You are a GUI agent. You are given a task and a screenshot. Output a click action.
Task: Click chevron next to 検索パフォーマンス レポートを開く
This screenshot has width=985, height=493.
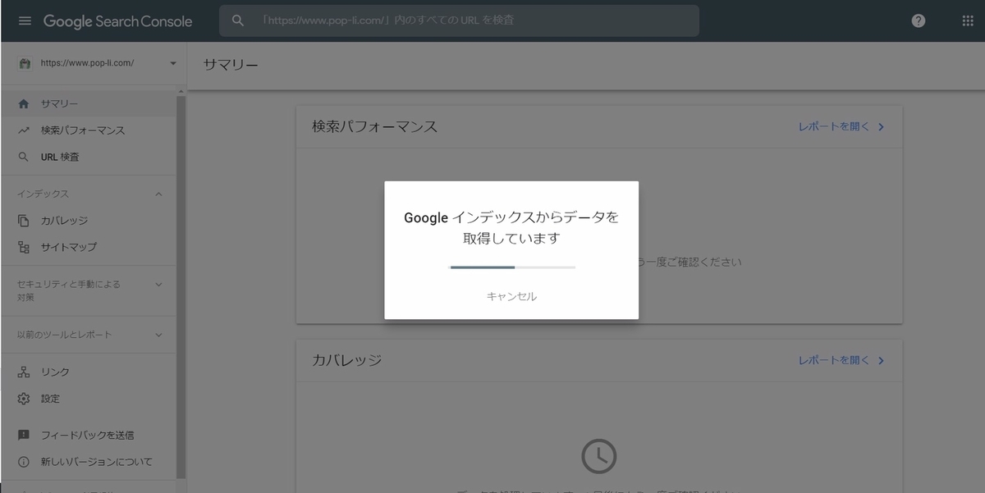point(881,127)
